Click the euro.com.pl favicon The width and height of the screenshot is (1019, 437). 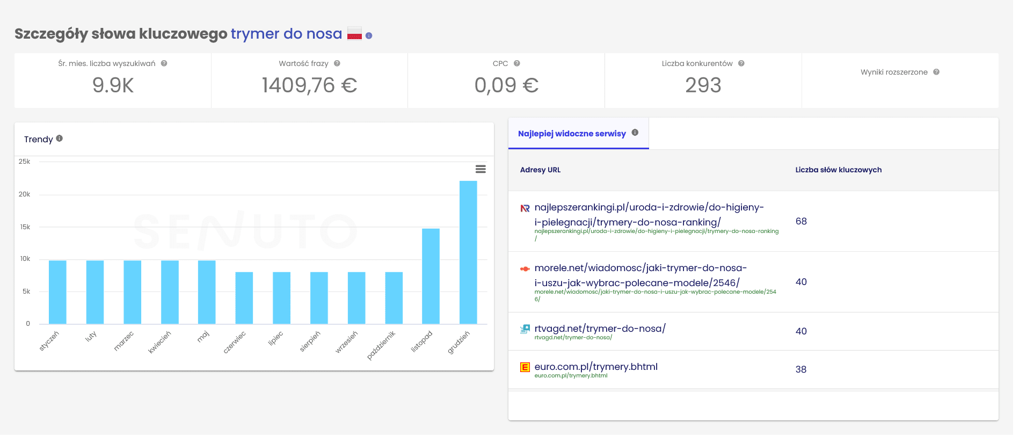[x=525, y=367]
